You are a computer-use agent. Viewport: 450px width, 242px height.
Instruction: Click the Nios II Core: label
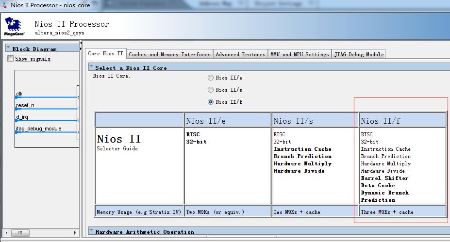pyautogui.click(x=112, y=76)
